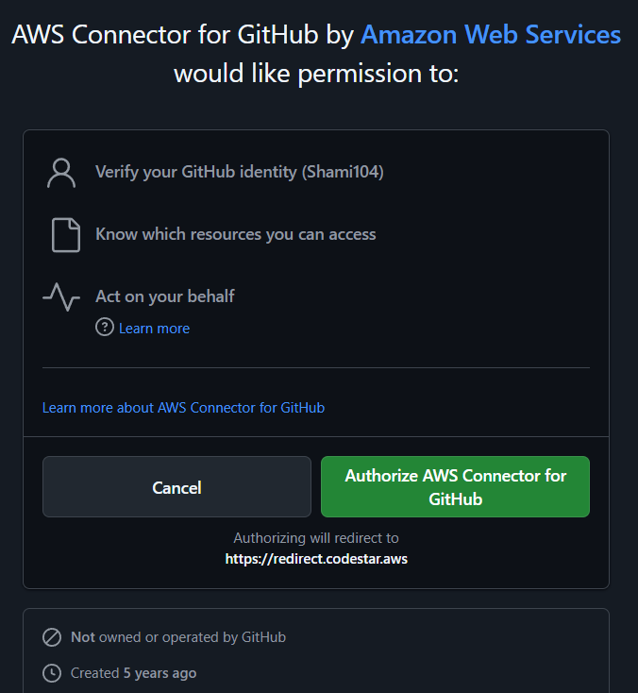Click the AWS Connector for GitHub heading text
638x693 pixels.
point(165,35)
